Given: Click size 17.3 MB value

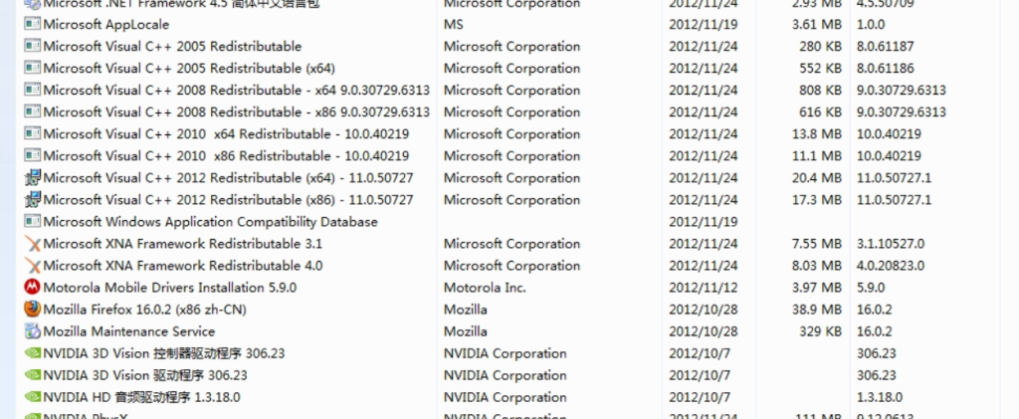Looking at the screenshot, I should (x=817, y=200).
